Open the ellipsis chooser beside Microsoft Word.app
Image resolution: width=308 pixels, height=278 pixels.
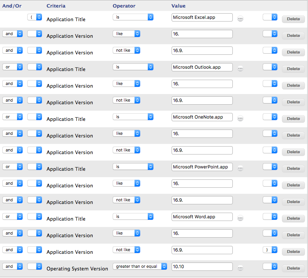point(240,218)
